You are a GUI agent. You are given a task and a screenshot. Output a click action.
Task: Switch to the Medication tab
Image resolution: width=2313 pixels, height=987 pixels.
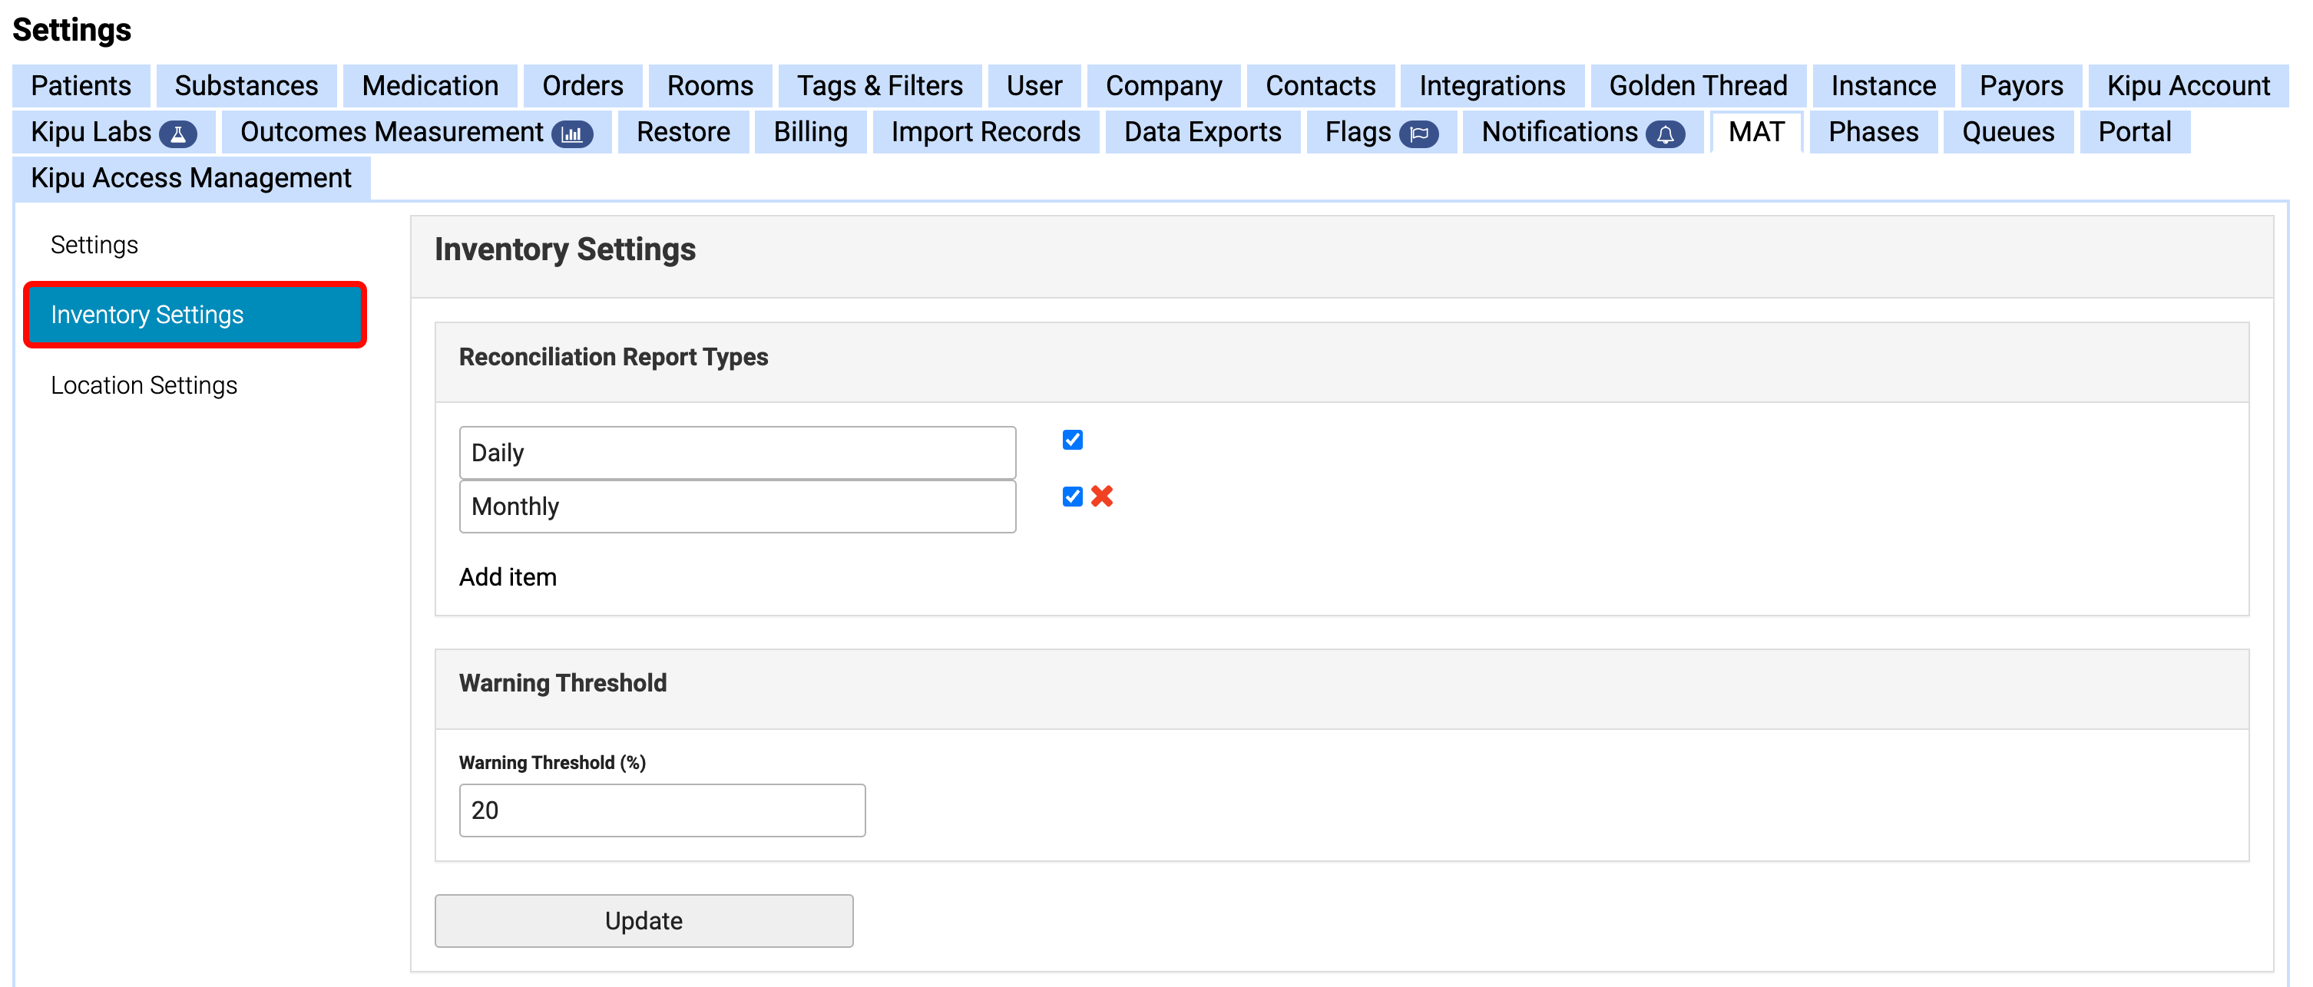click(429, 85)
